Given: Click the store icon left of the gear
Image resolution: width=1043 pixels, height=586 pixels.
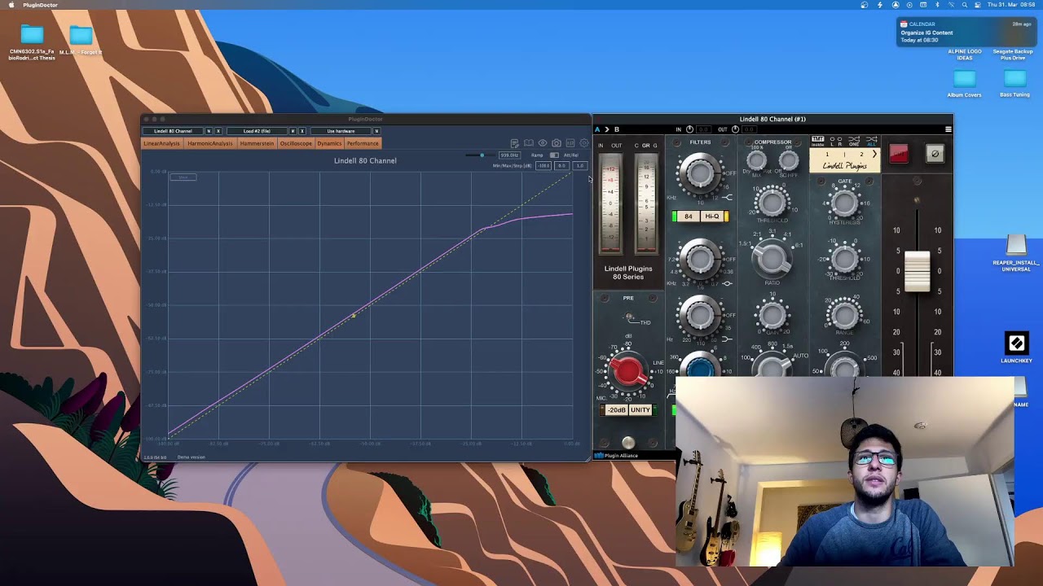Looking at the screenshot, I should point(570,143).
